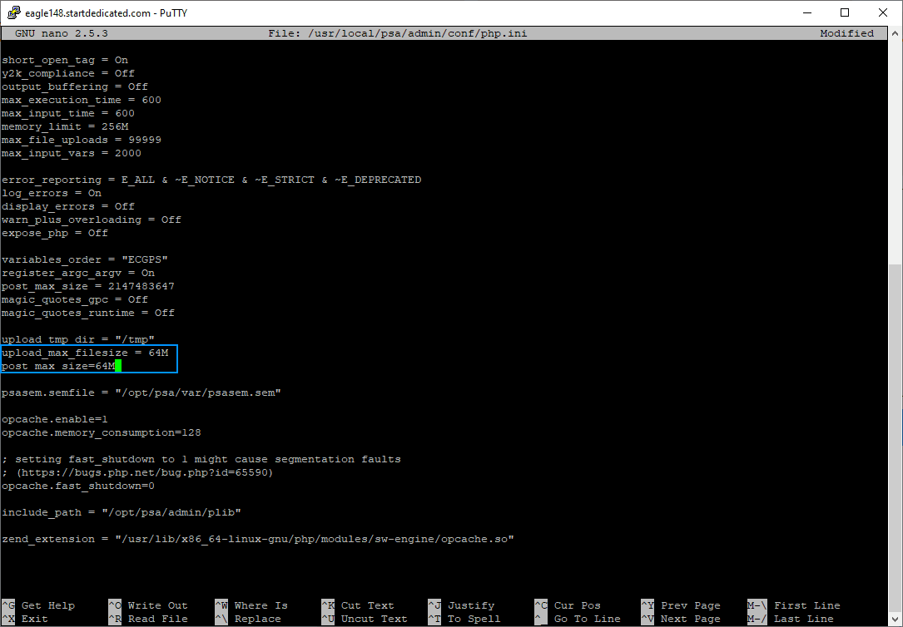Image resolution: width=903 pixels, height=627 pixels.
Task: Click the 'opcache.enable=1' line
Action: tap(55, 419)
